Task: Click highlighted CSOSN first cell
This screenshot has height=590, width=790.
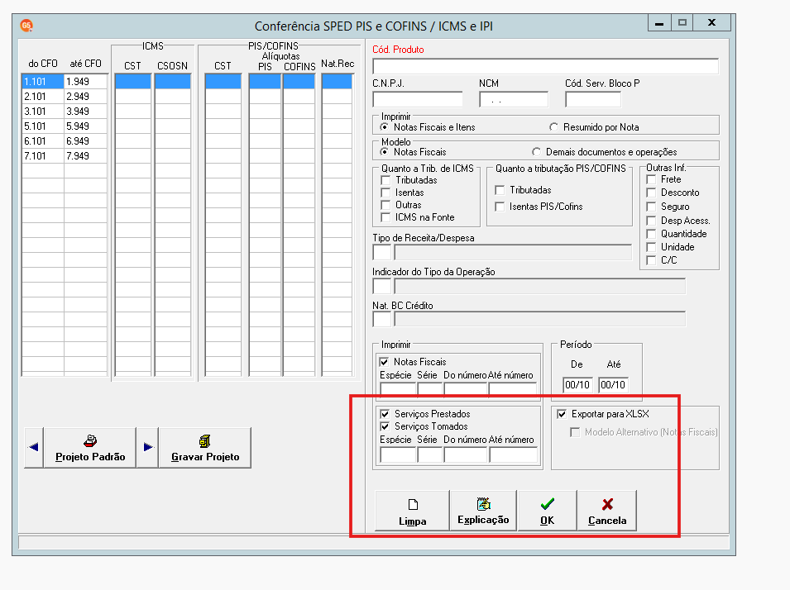Action: click(173, 82)
